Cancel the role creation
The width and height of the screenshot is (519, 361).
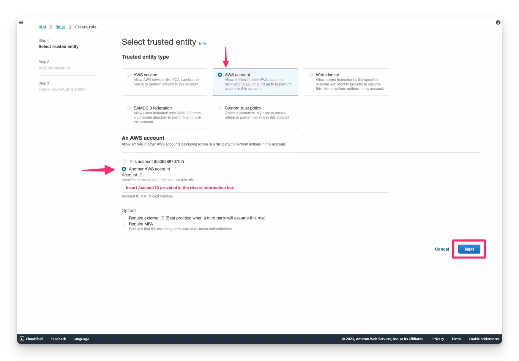pos(442,249)
